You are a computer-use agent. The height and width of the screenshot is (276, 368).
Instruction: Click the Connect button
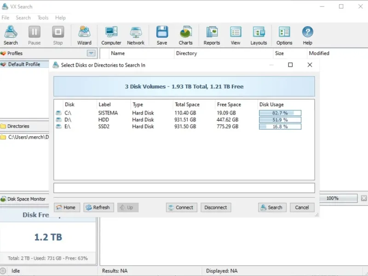pos(181,207)
